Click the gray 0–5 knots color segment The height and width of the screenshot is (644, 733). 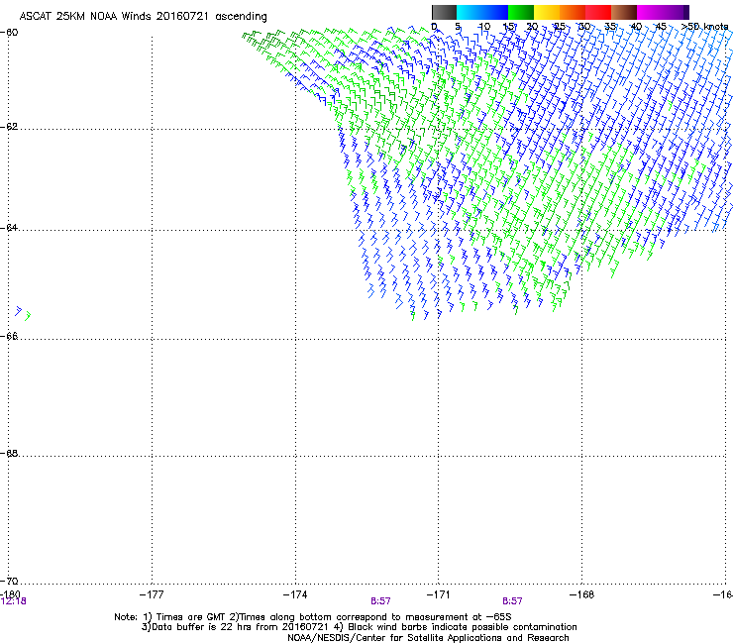tap(444, 12)
